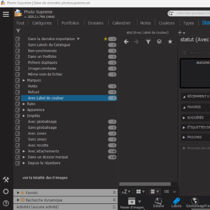210x210 pixels.
Task: Open the AZ sort order dropdown
Action: point(126,192)
